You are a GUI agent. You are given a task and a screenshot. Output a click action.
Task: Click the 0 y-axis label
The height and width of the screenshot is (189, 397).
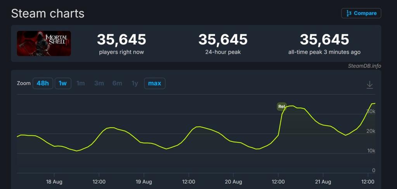point(373,170)
